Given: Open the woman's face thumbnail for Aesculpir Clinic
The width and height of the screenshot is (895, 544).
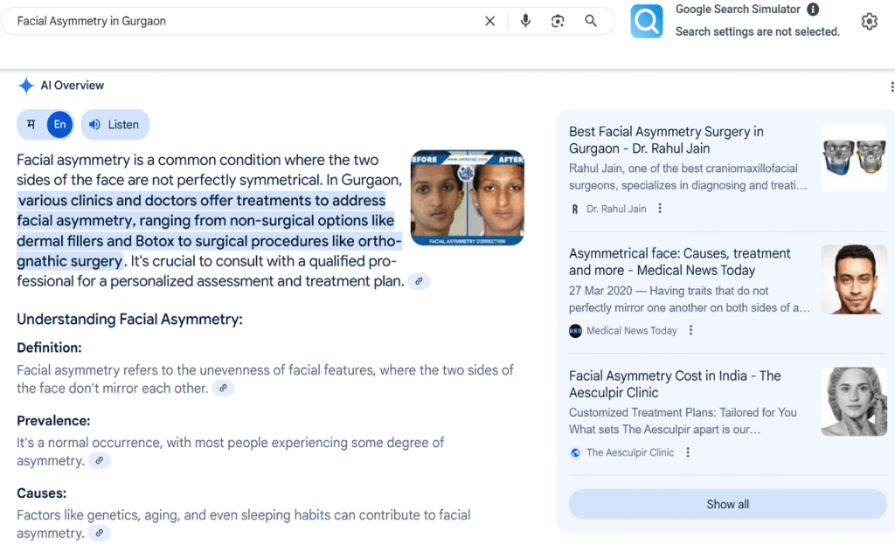Looking at the screenshot, I should [854, 402].
